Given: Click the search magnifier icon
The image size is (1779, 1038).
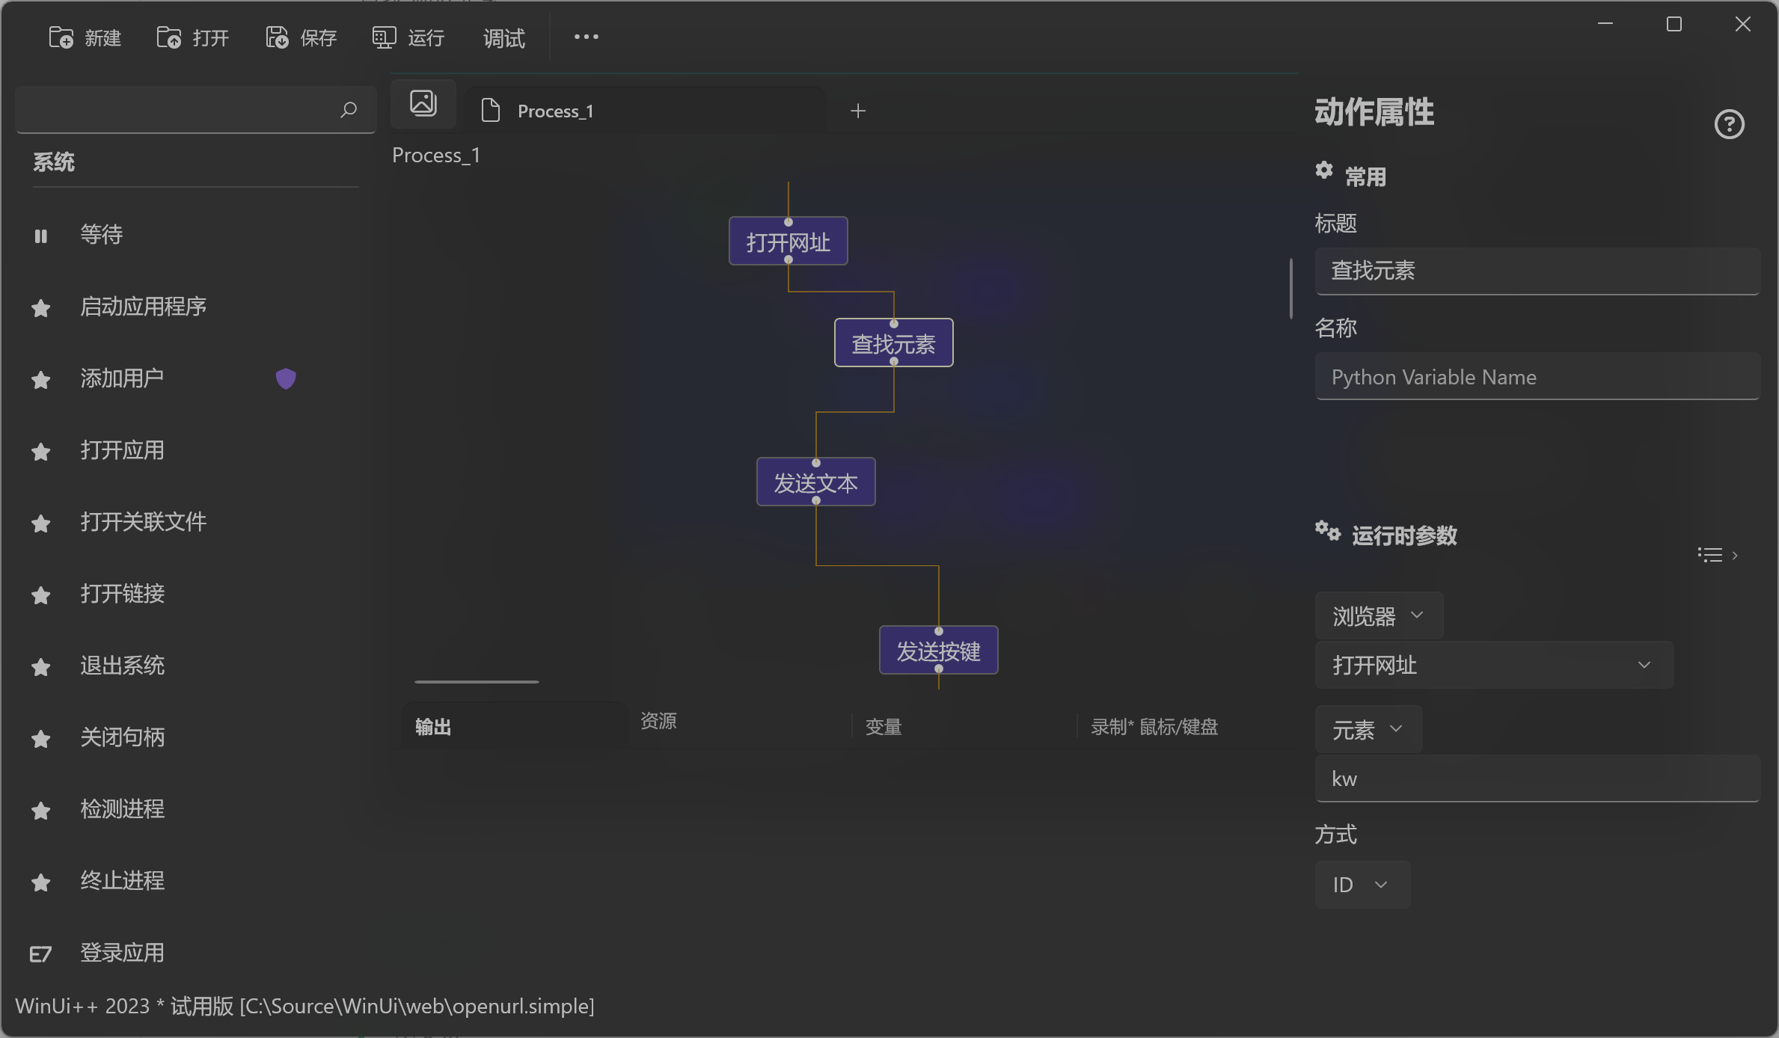Looking at the screenshot, I should (x=348, y=110).
